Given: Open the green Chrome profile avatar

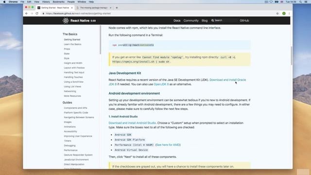Looking at the screenshot, I should (284, 14).
